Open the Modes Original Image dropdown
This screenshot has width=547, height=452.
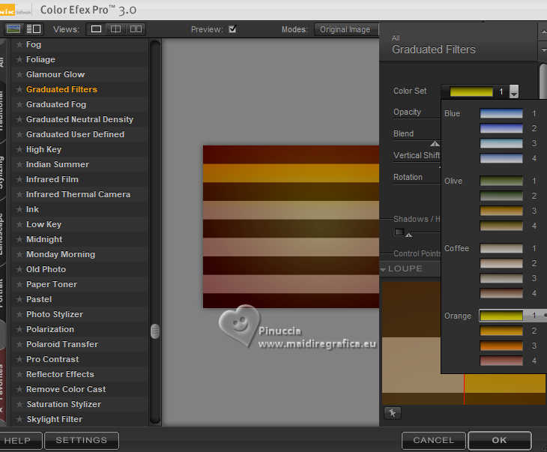(x=345, y=29)
